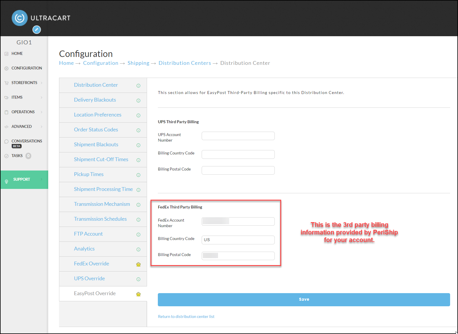Click Return to distribution center list link

[x=186, y=316]
